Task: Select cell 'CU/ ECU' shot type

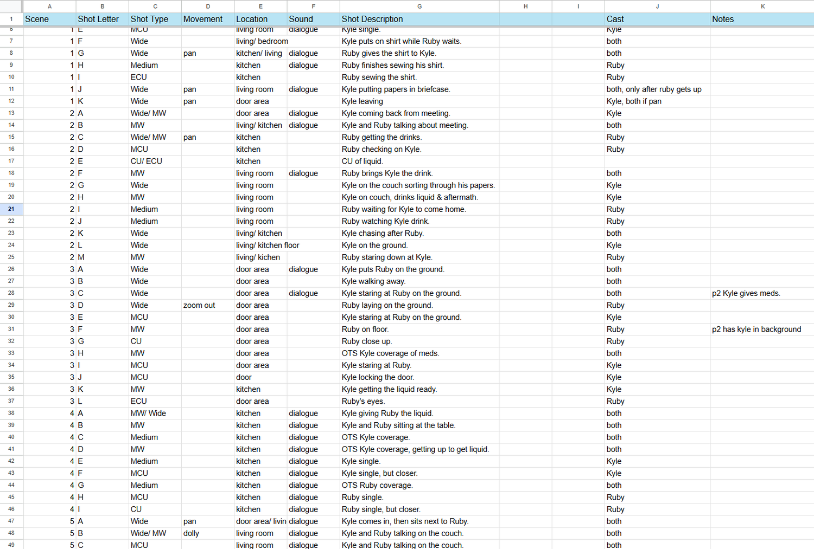Action: (x=155, y=161)
